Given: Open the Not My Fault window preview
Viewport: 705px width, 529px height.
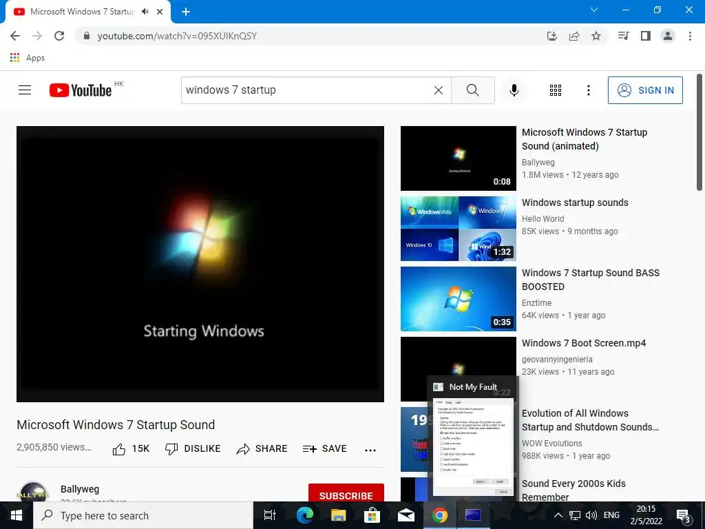Looking at the screenshot, I should click(x=473, y=437).
